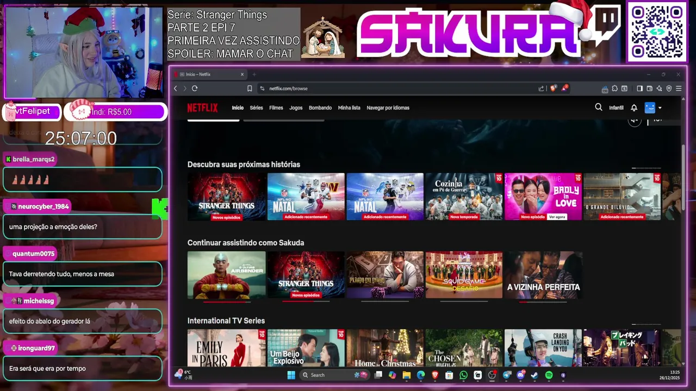Open The Chosen thumbnail
The width and height of the screenshot is (696, 391).
pyautogui.click(x=464, y=348)
